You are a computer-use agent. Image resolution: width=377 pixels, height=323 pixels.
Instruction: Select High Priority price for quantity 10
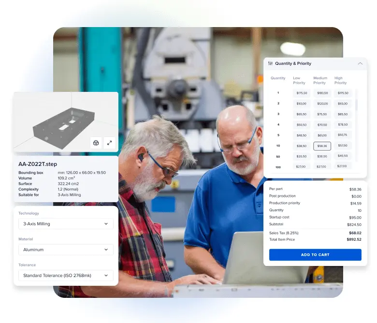tap(343, 146)
